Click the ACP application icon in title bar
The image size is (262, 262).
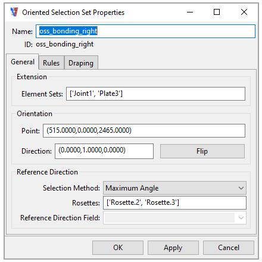14,12
